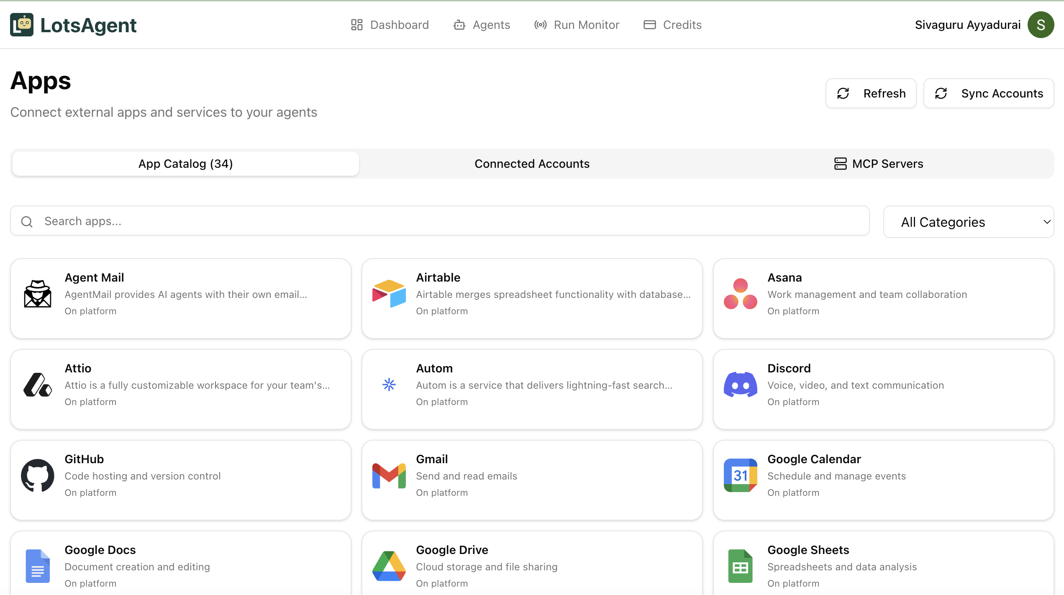Click the Asana three-dot icon

click(740, 294)
